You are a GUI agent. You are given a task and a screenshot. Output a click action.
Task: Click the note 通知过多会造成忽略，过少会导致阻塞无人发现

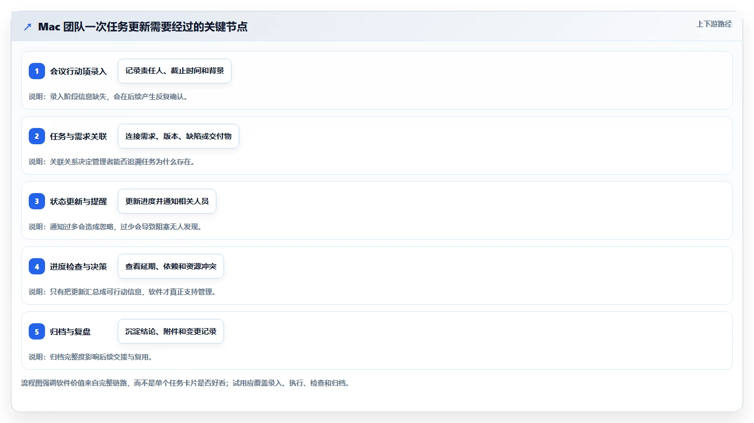116,227
